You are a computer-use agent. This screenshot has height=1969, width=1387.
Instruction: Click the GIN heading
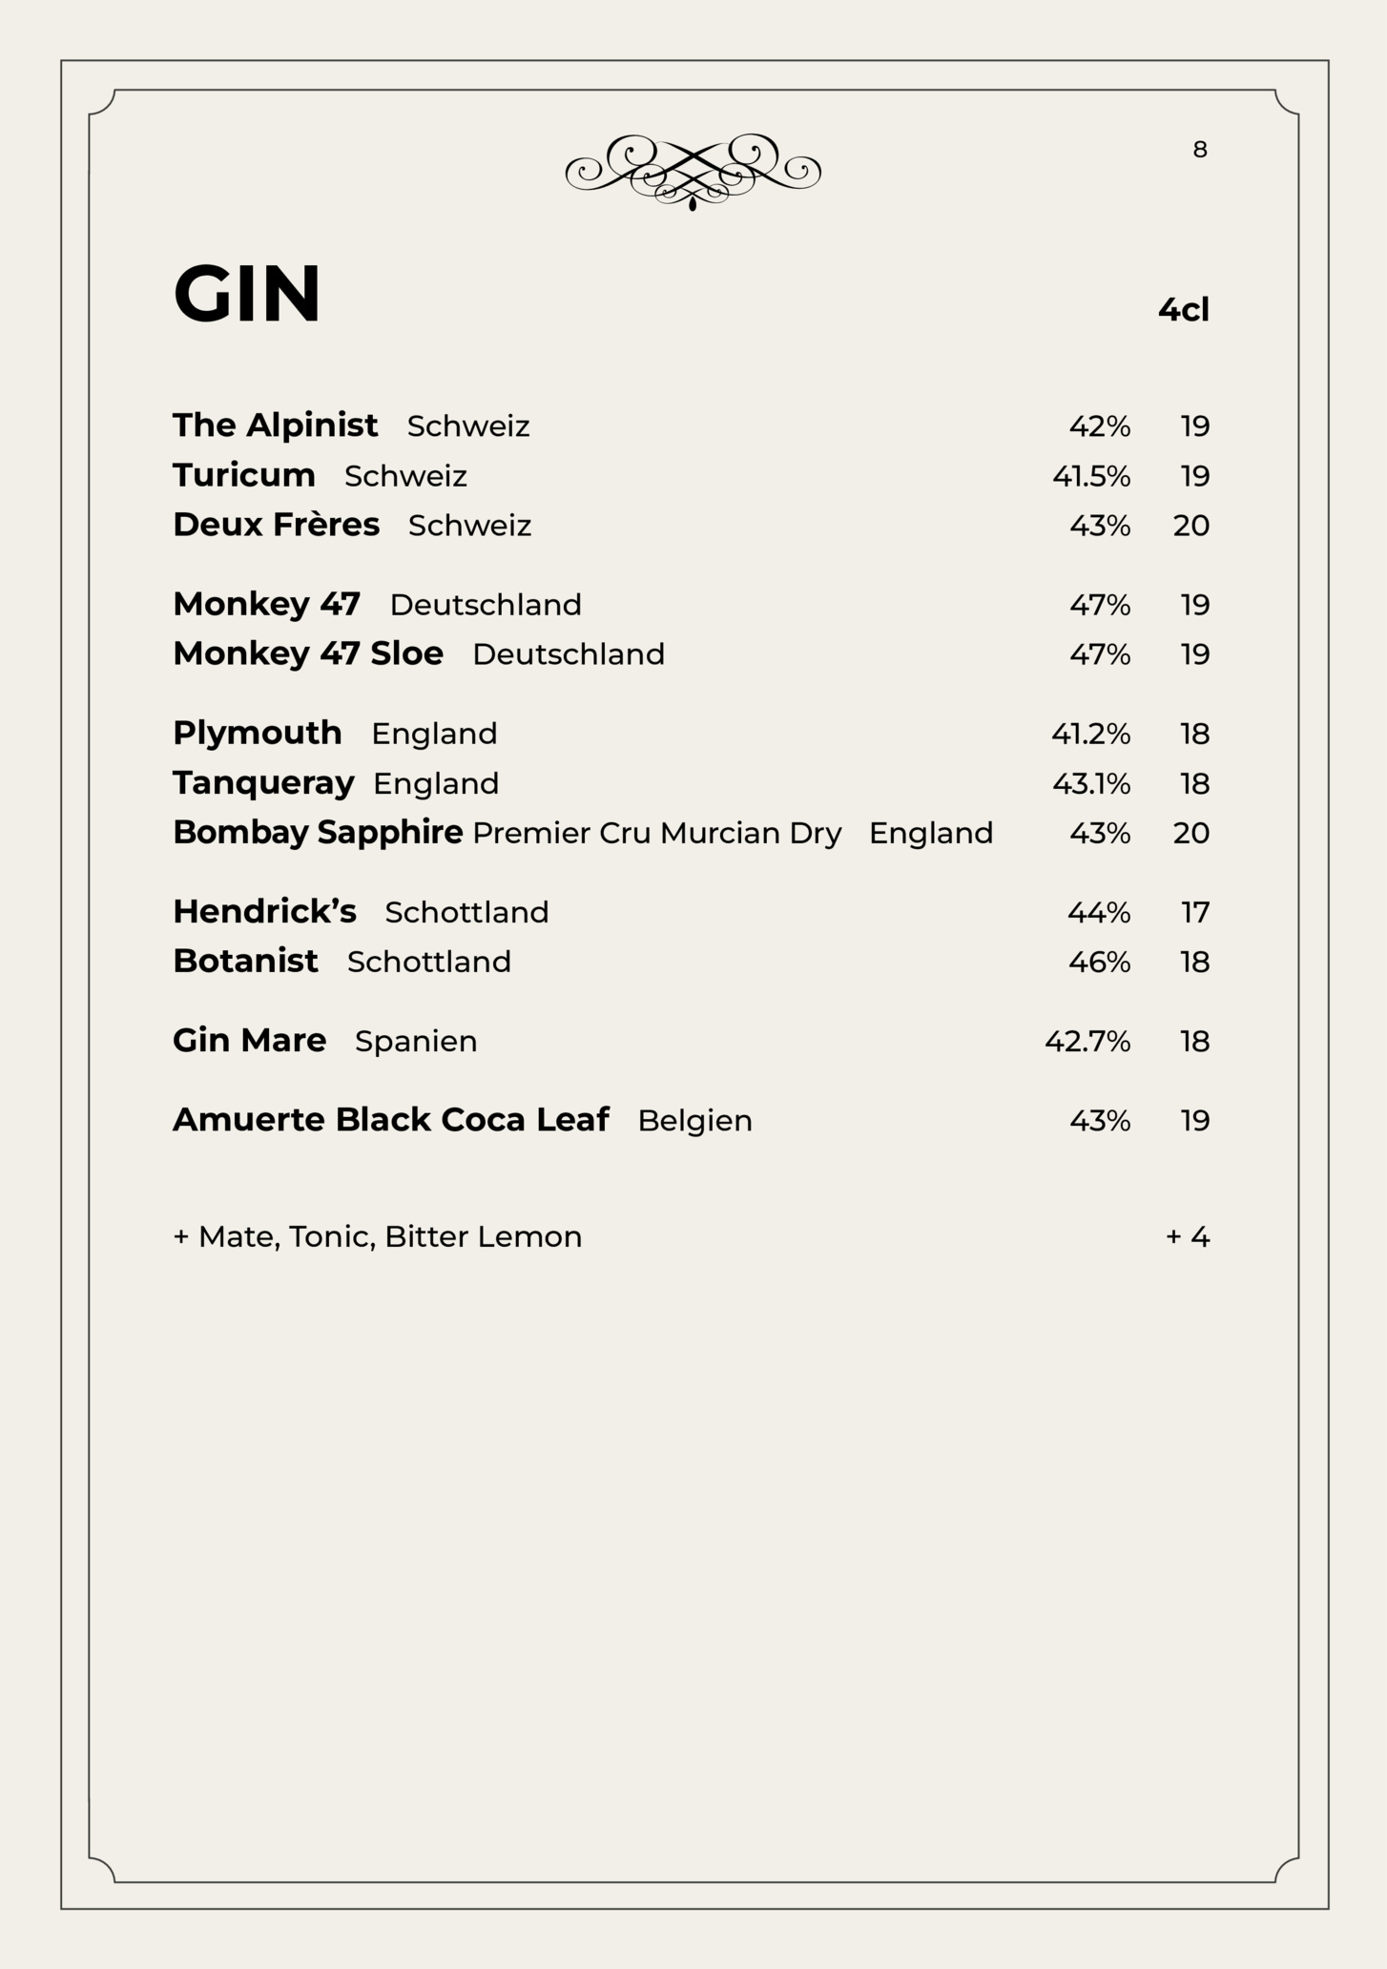coord(247,294)
